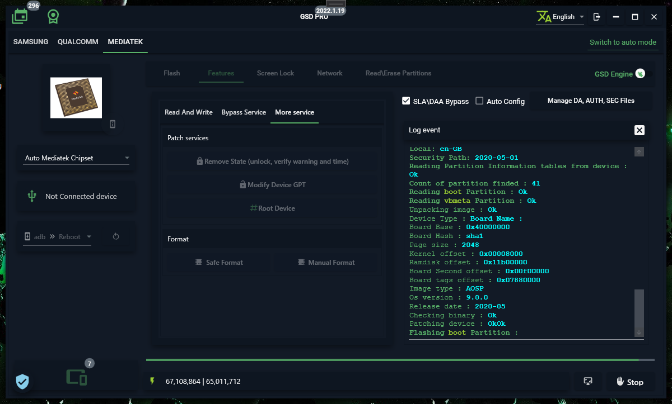Click Modify Device GPT button
Viewport: 672px width, 404px height.
click(273, 185)
